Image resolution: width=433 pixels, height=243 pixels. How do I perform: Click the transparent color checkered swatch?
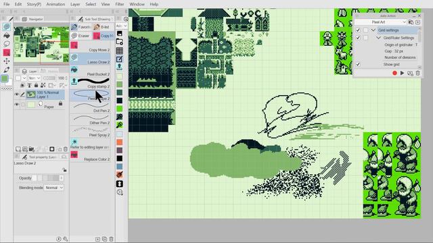click(x=6, y=88)
